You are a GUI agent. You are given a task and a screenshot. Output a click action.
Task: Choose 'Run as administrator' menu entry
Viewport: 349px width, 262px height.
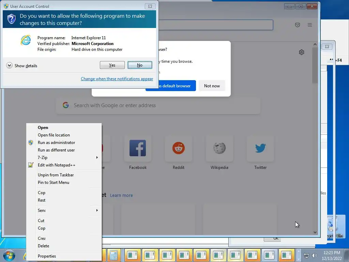(64, 143)
